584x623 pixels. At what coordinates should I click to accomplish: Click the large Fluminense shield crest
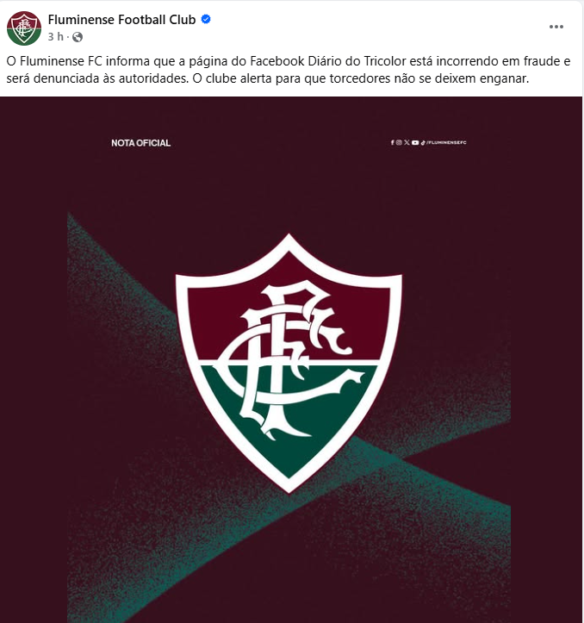[x=289, y=363]
